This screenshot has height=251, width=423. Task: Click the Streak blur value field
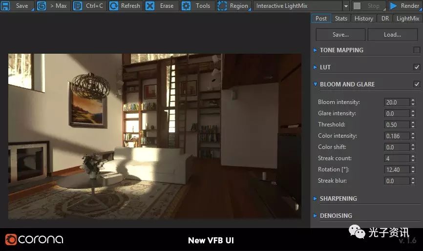[x=397, y=181]
